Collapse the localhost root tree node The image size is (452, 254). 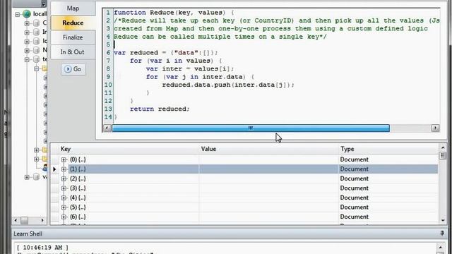point(17,14)
